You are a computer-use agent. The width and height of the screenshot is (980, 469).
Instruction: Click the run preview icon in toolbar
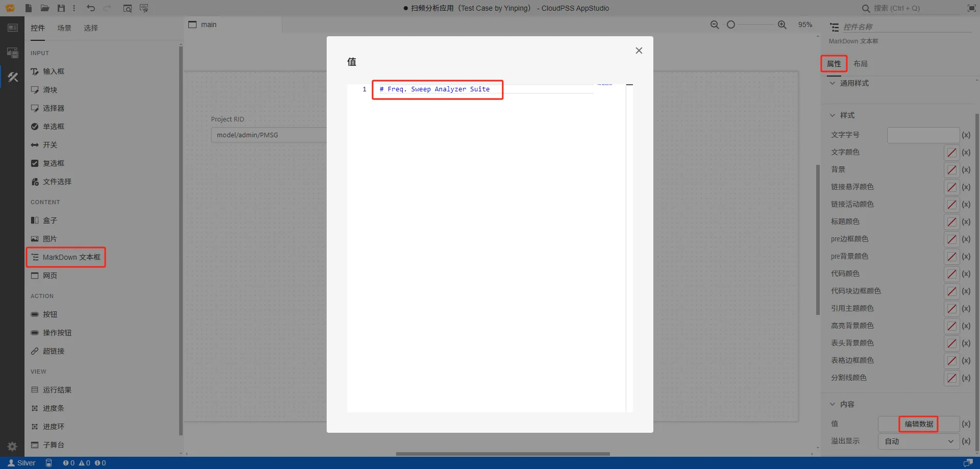click(144, 8)
